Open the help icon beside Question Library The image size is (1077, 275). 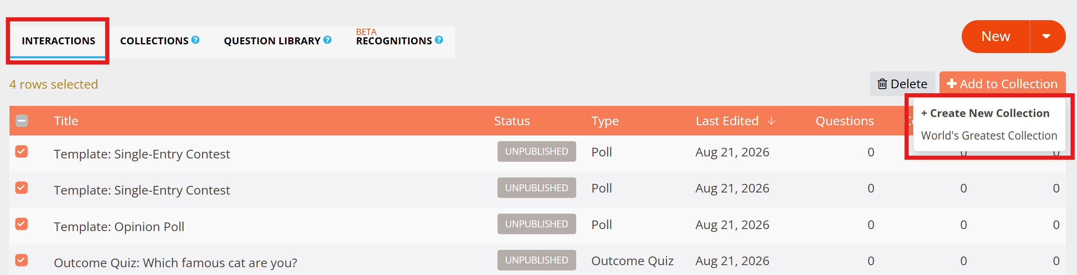click(x=327, y=40)
